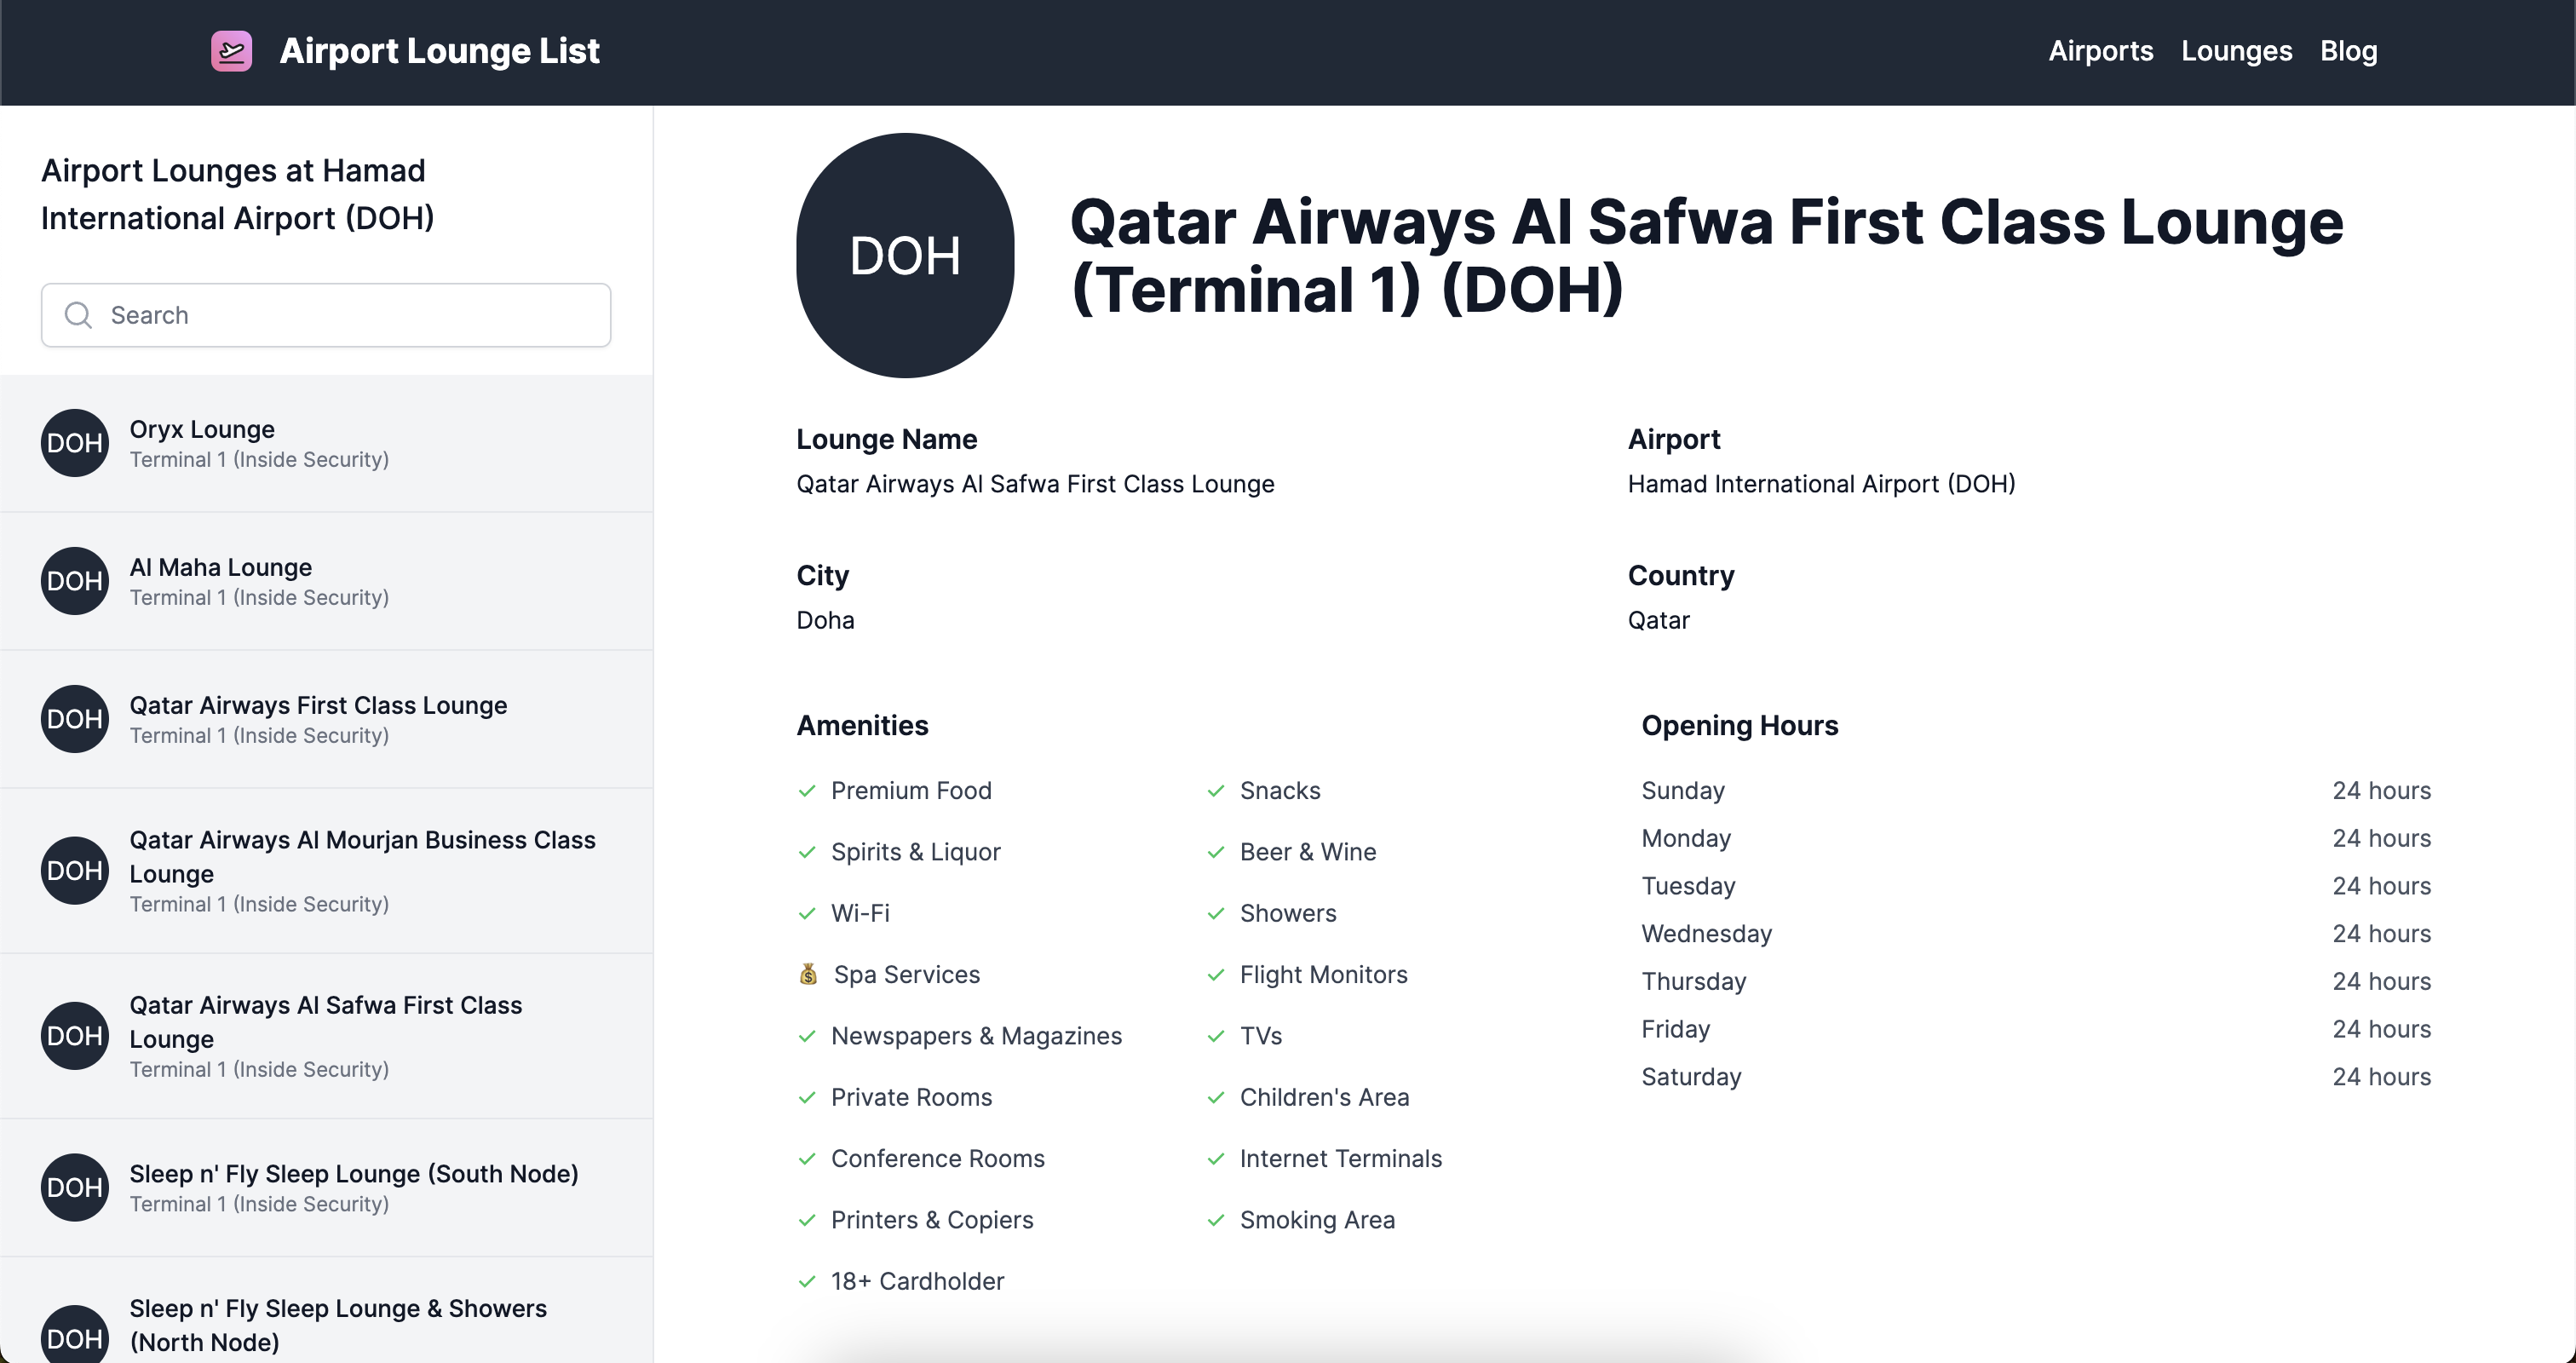Click the checkmark next to Premium Food
Screen dimensions: 2576x1363
(807, 791)
